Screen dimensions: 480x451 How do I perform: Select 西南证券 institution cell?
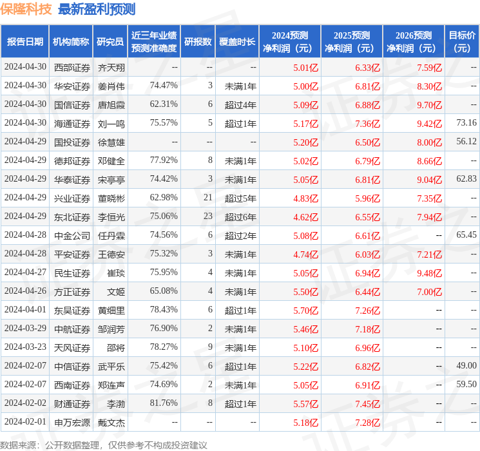[72, 385]
